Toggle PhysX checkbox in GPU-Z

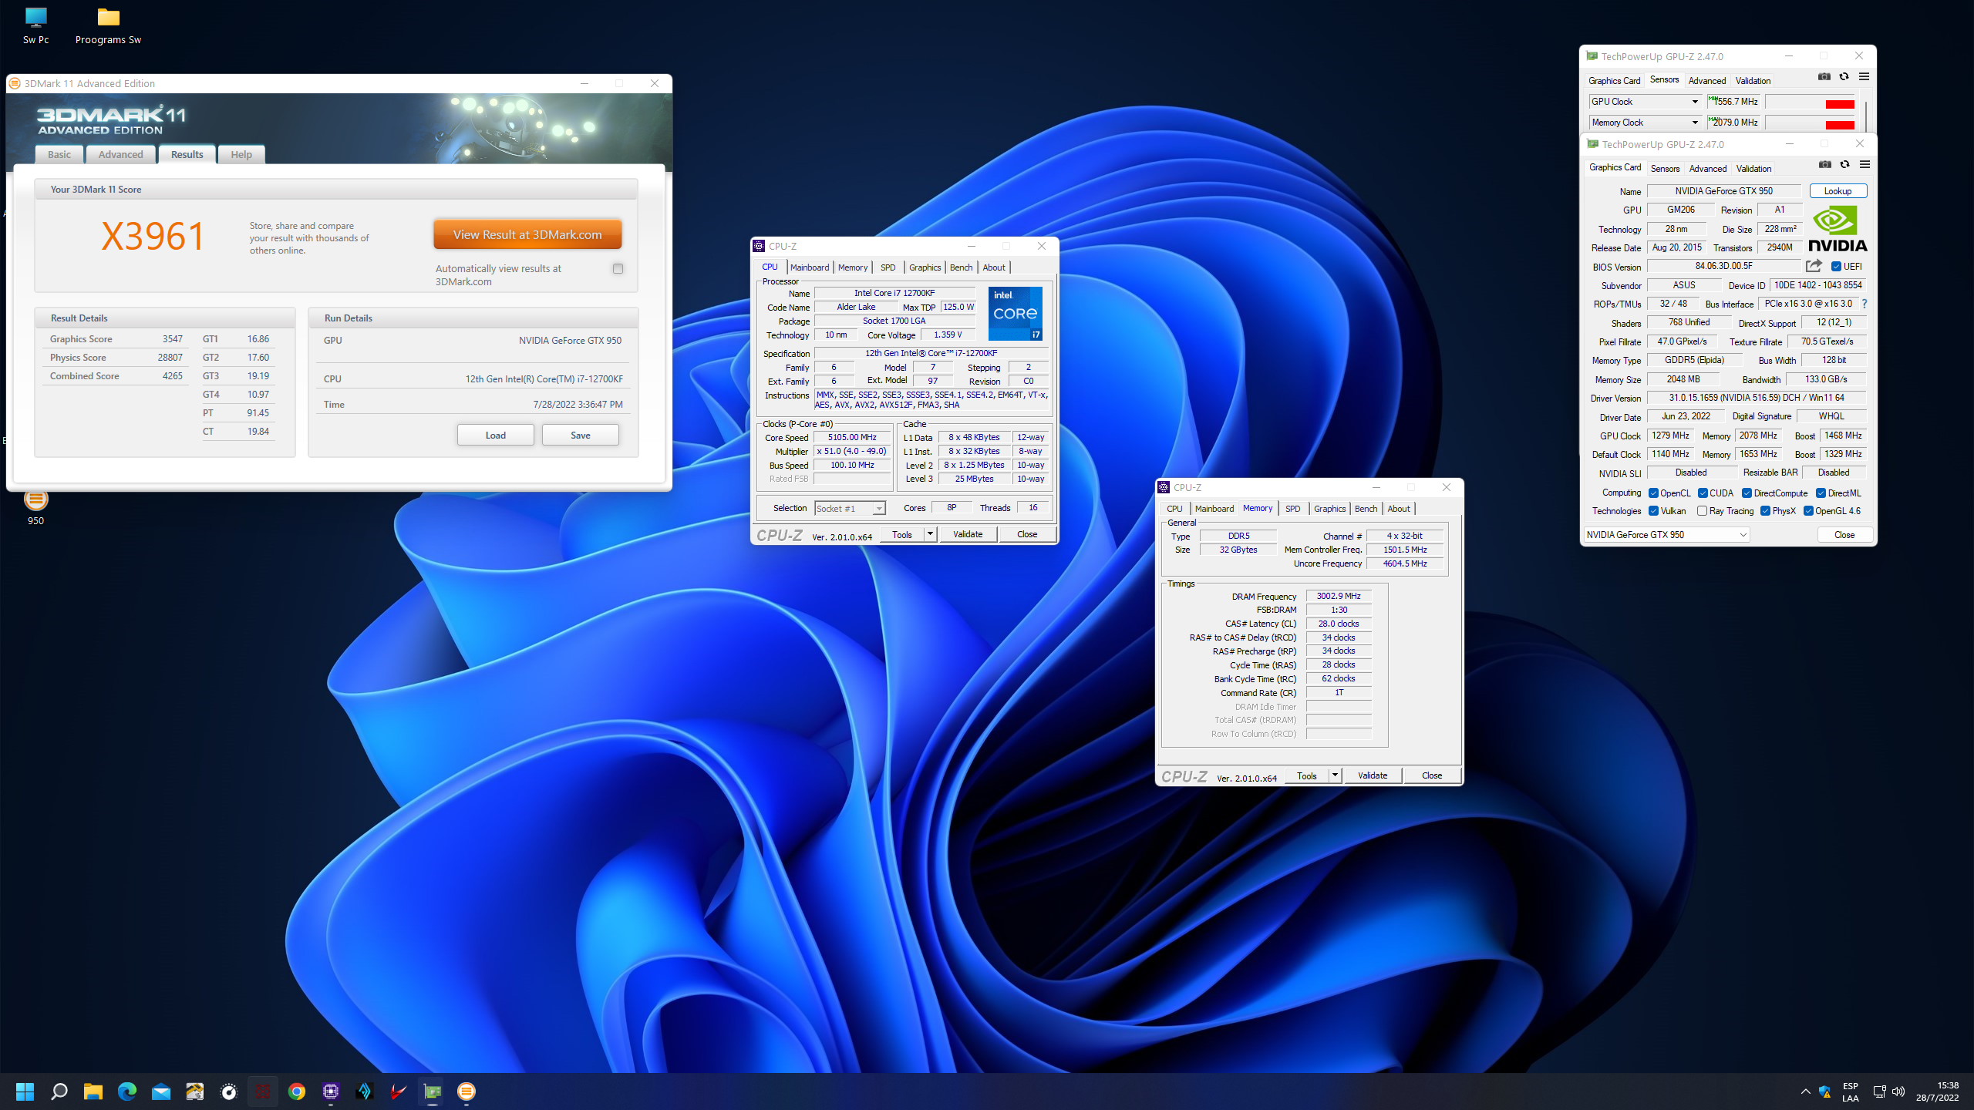click(x=1765, y=511)
